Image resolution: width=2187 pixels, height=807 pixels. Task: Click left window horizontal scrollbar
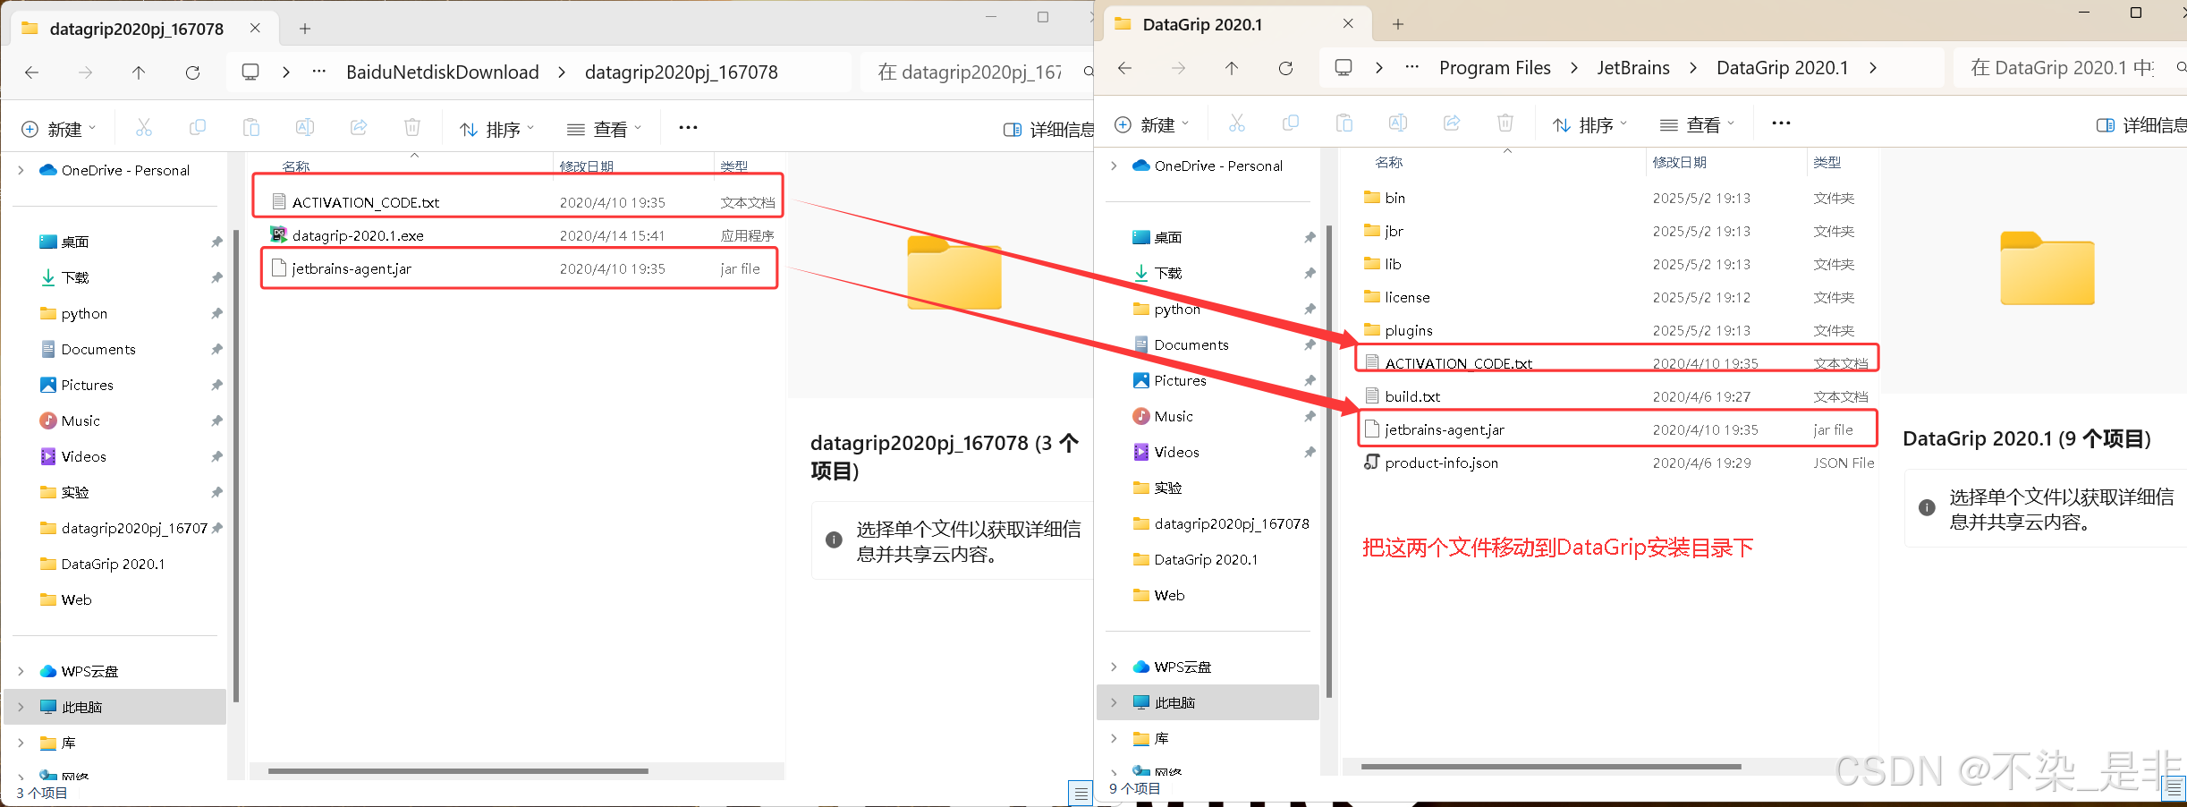click(458, 770)
